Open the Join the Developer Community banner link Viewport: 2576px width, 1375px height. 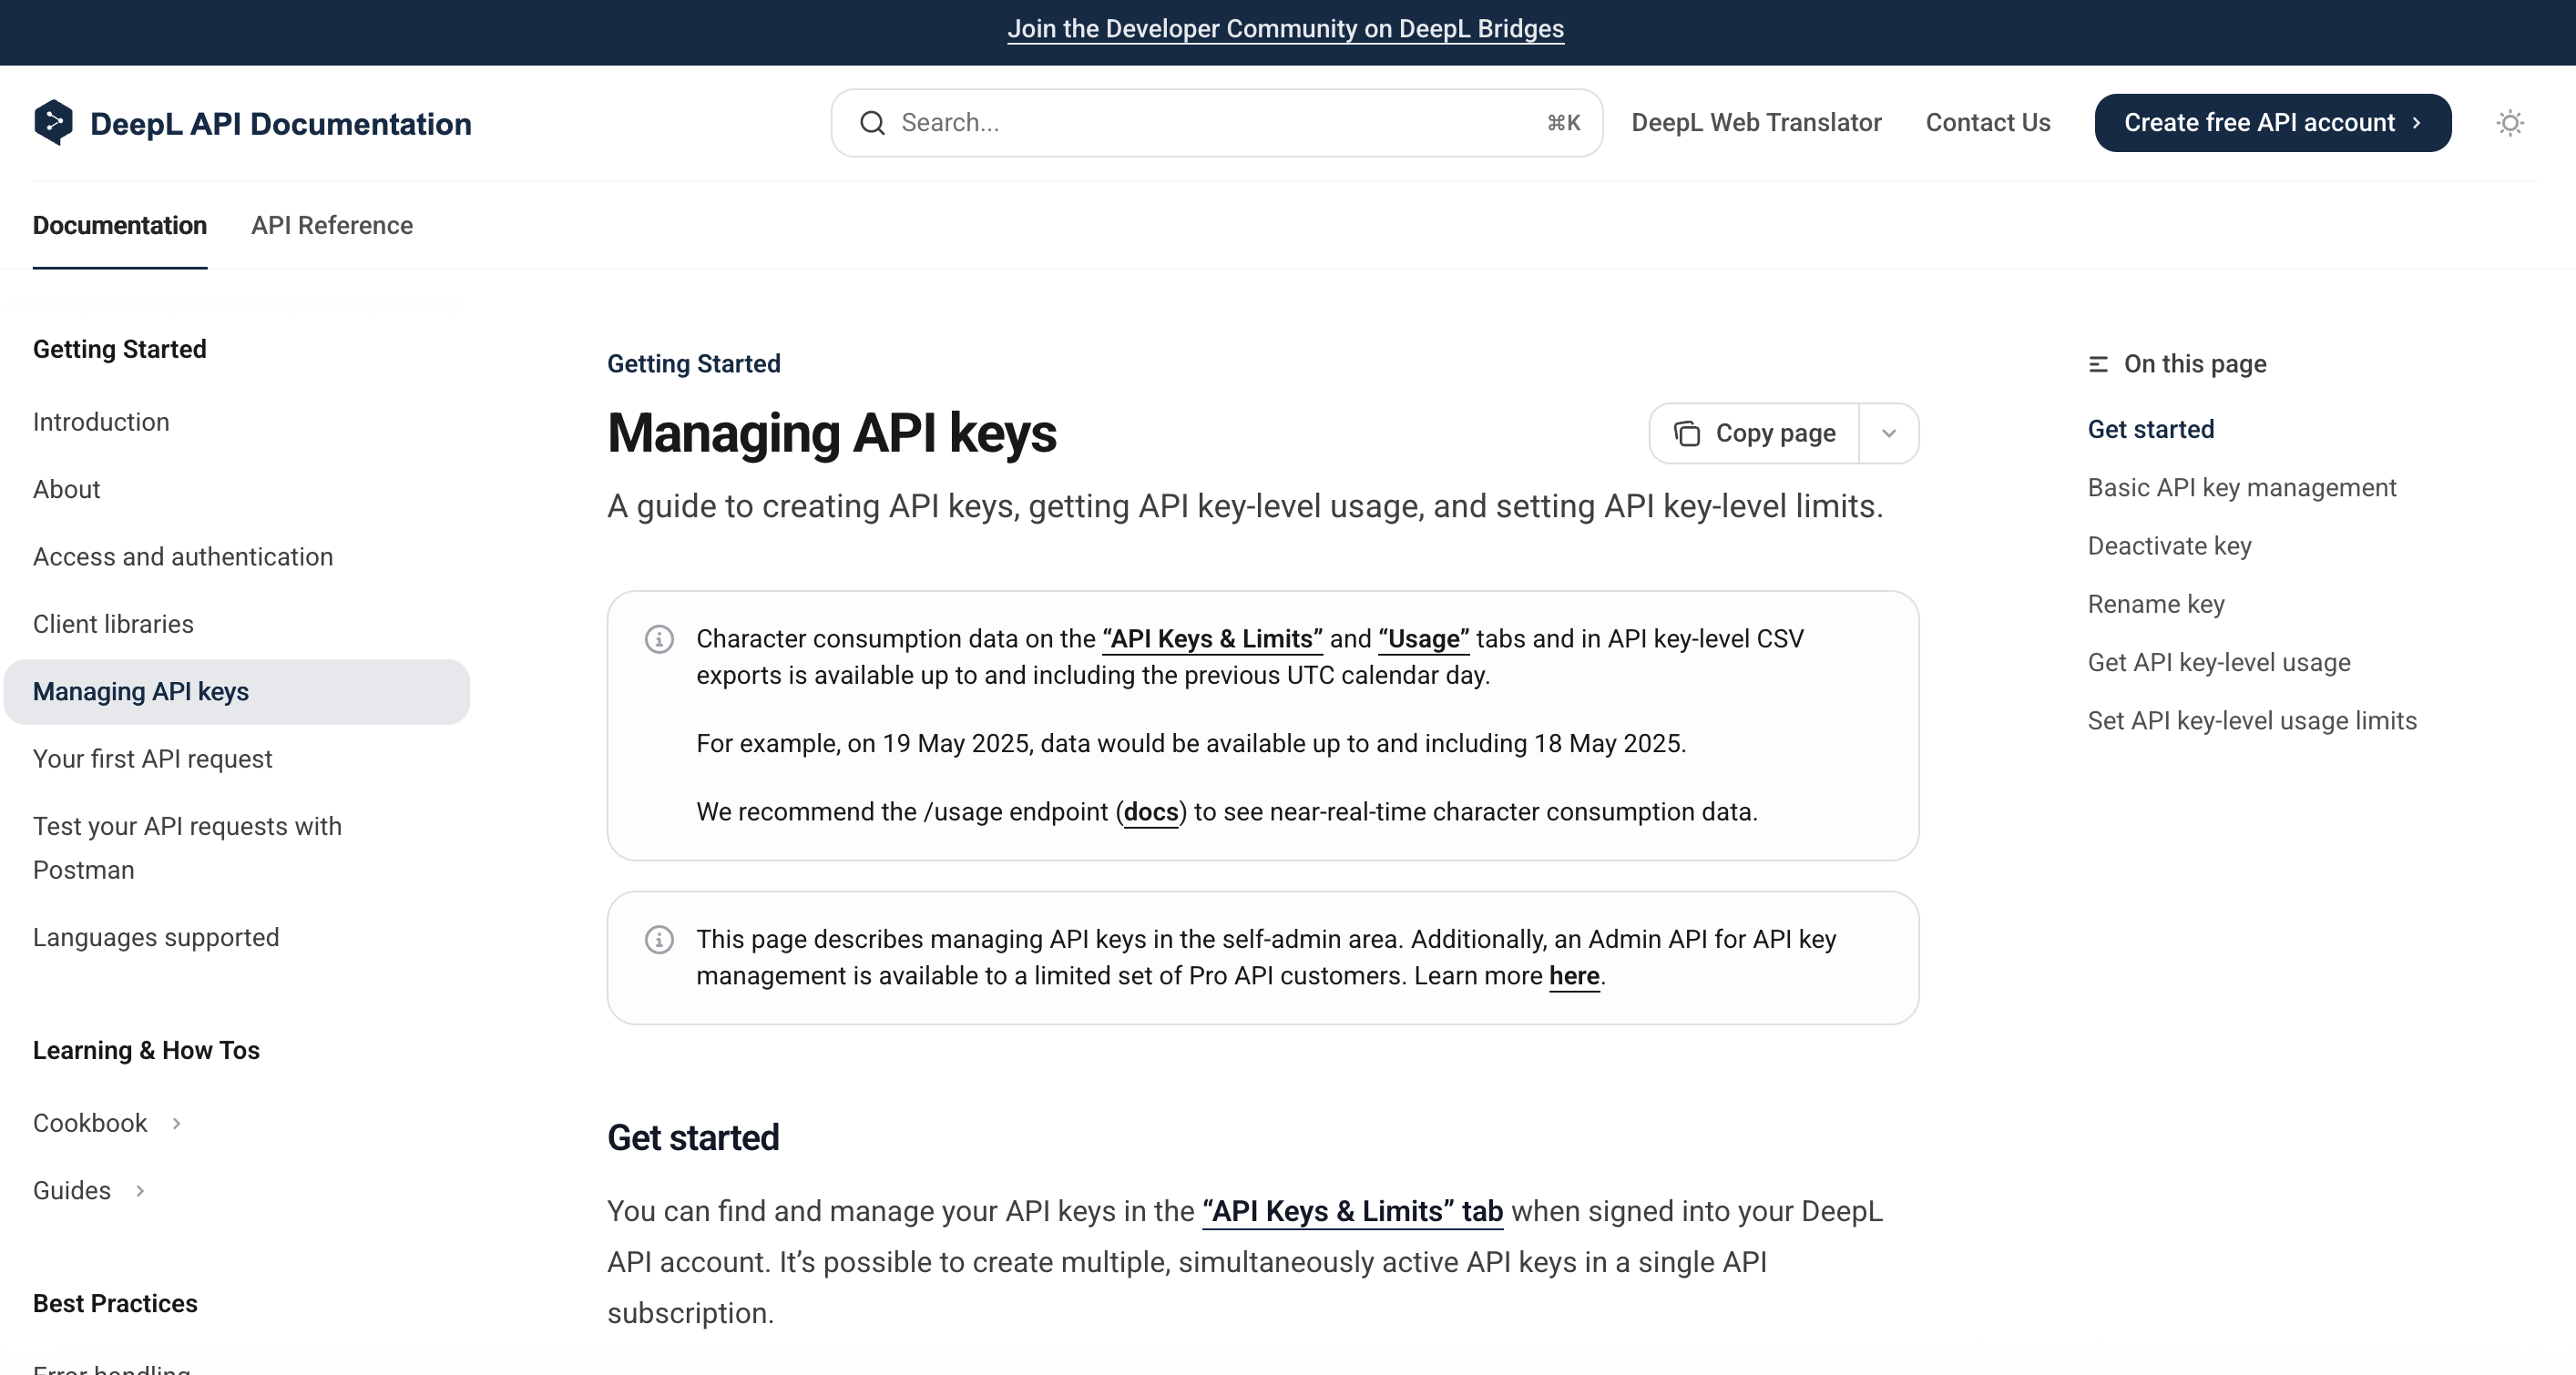coord(1285,29)
